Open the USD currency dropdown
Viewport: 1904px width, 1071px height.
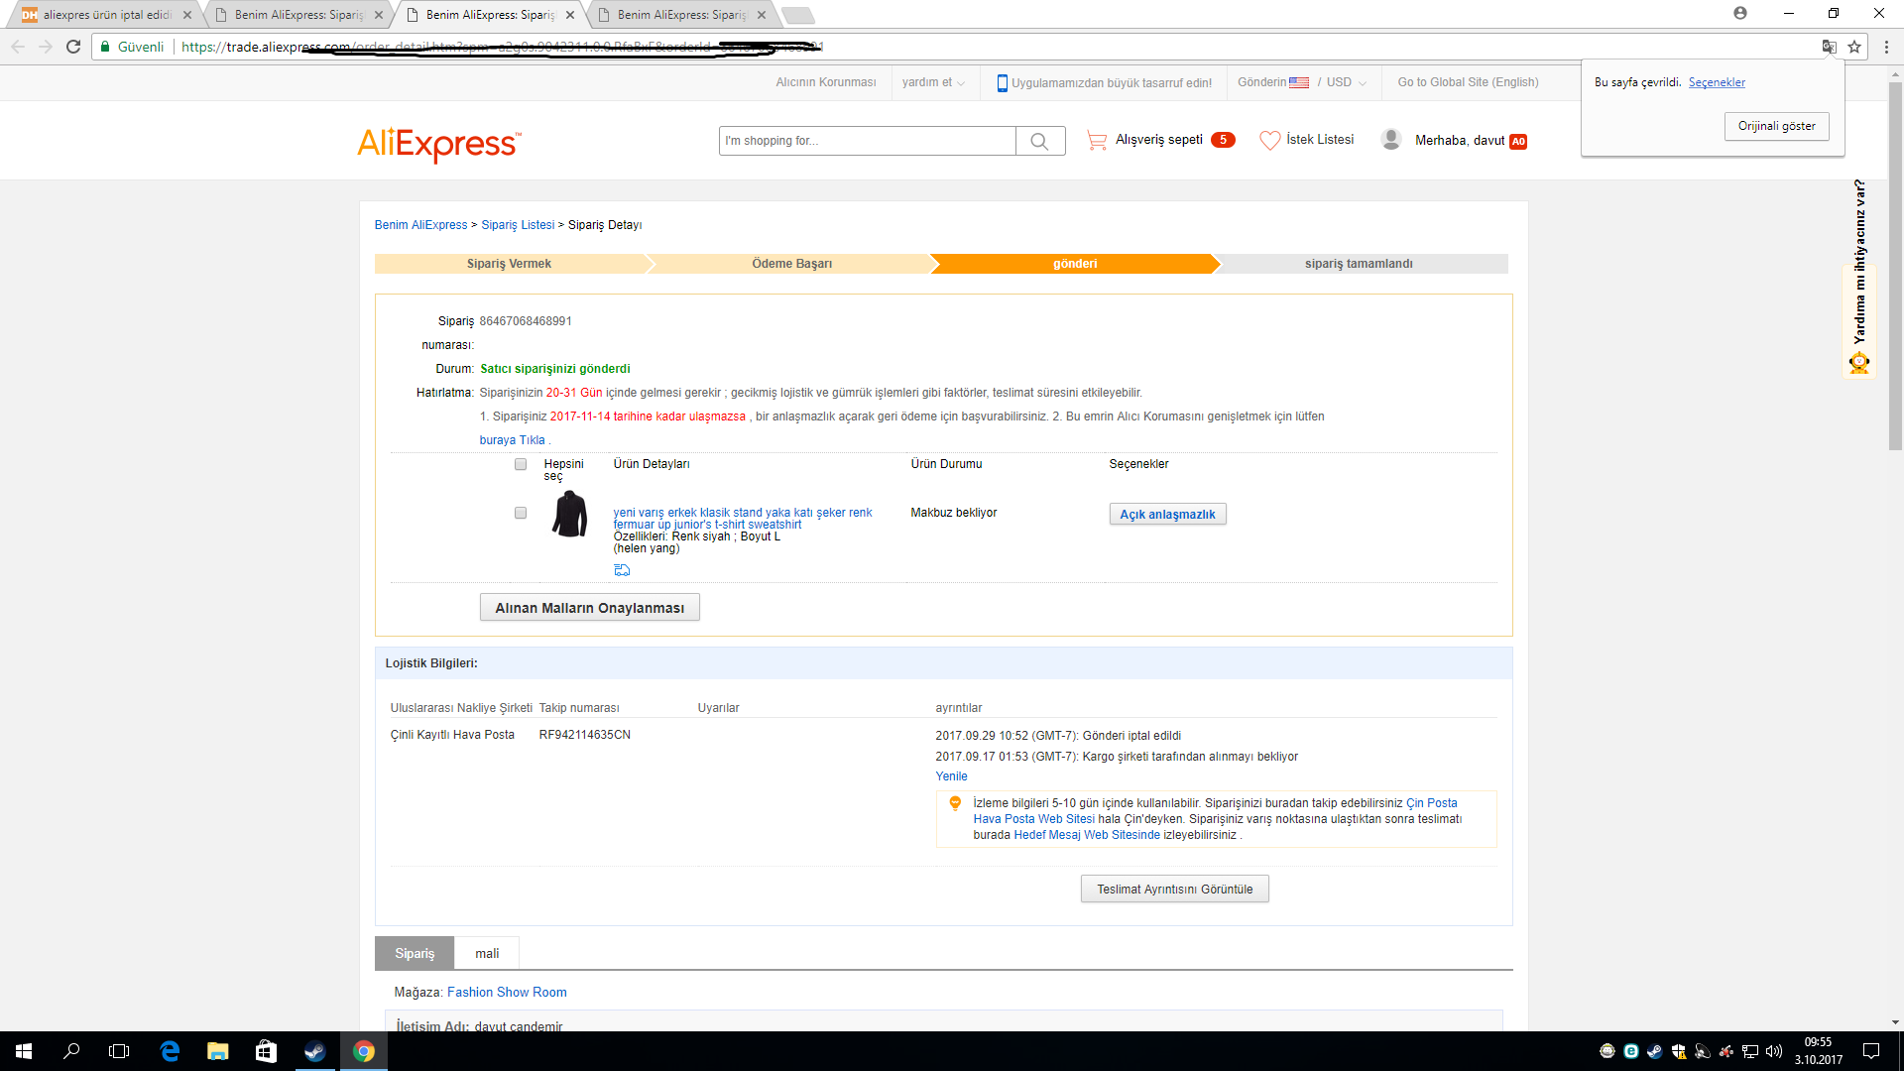point(1346,82)
